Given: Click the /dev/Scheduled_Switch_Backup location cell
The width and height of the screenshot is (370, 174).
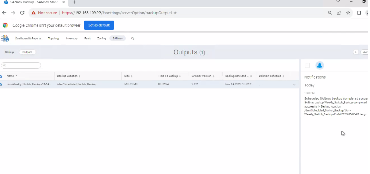Looking at the screenshot, I should pyautogui.click(x=77, y=84).
